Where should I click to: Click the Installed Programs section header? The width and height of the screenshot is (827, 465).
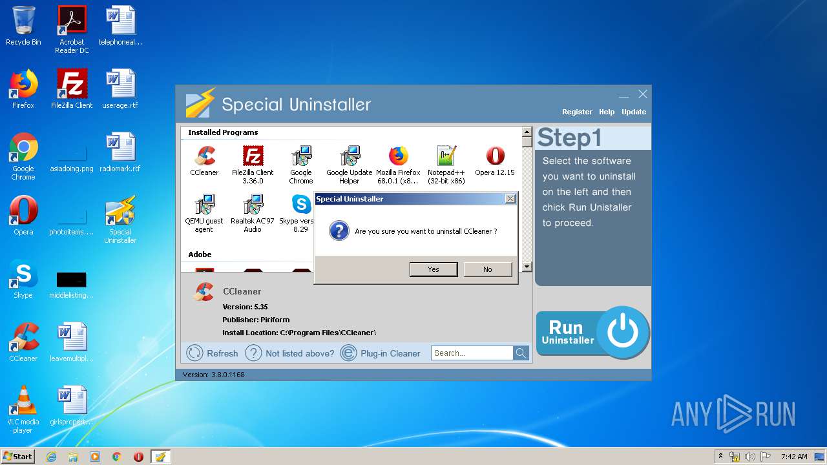click(223, 132)
